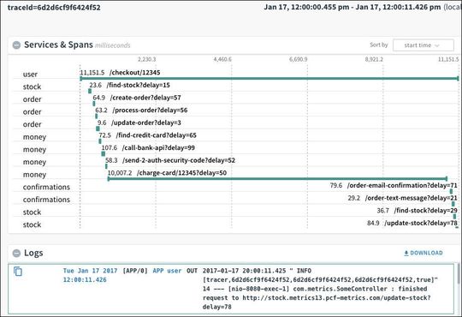Click the 11,151.5 duration on user row
Image resolution: width=462 pixels, height=317 pixels.
coord(92,73)
